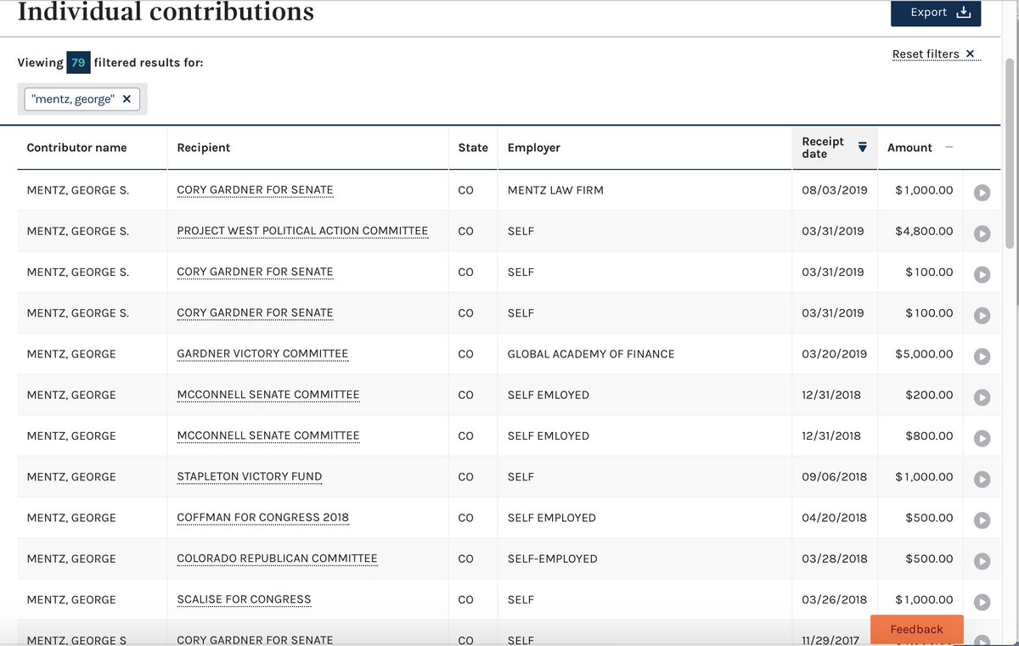Expand details for the $5,000.00 Gardner Victory row
1019x646 pixels.
click(982, 357)
